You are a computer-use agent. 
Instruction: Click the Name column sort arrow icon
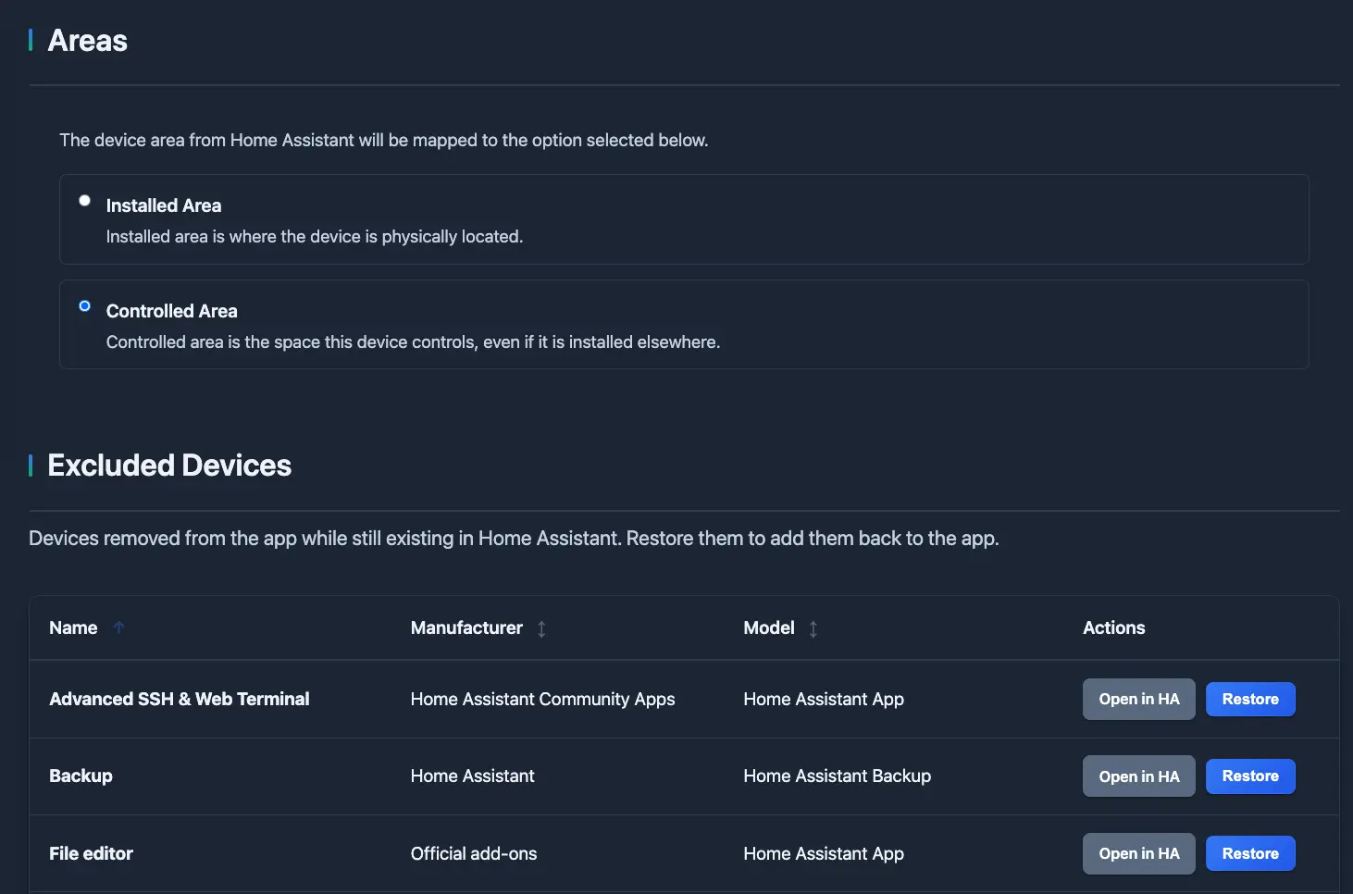[118, 627]
